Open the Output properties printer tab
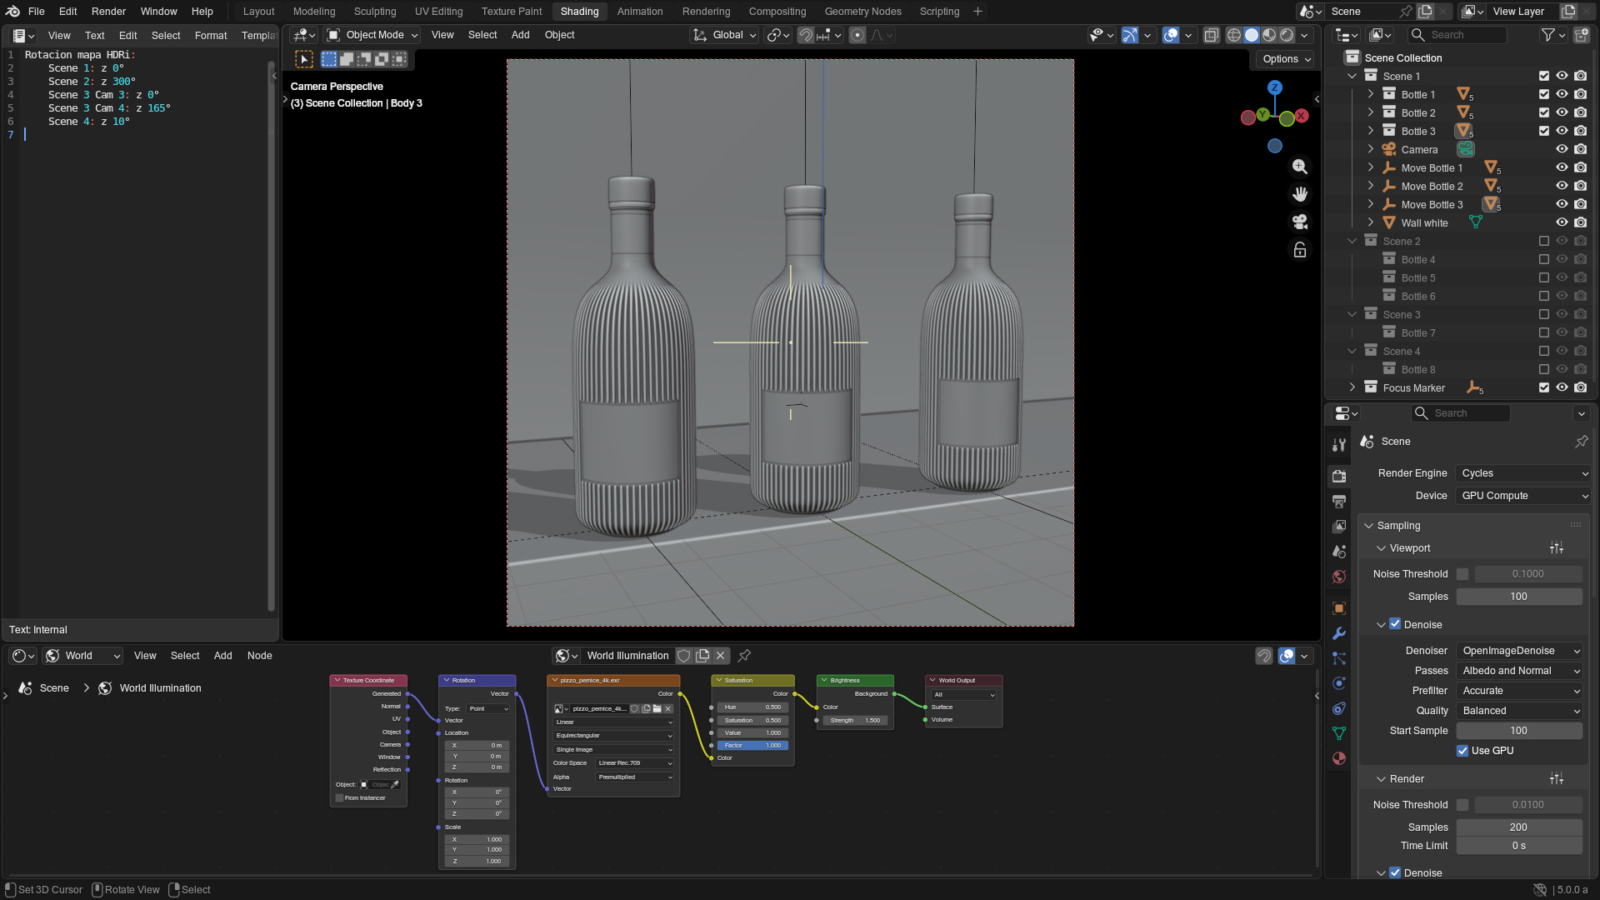This screenshot has height=900, width=1600. click(1339, 502)
